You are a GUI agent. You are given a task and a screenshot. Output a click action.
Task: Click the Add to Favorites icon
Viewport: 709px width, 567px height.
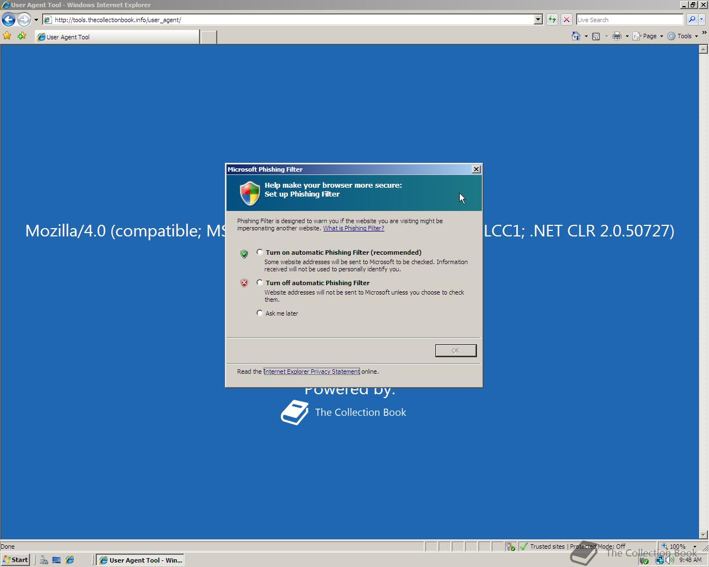click(x=22, y=36)
